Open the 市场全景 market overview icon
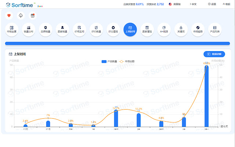 click(x=11, y=29)
